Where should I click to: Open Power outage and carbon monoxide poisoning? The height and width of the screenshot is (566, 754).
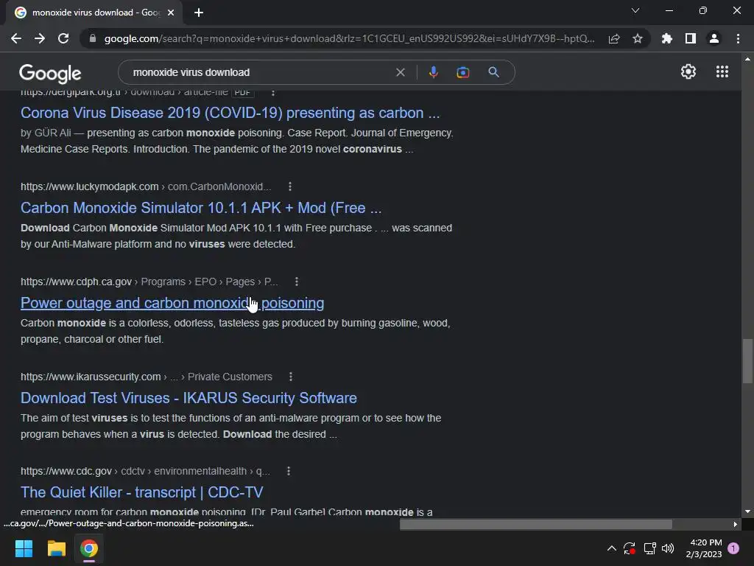[172, 303]
